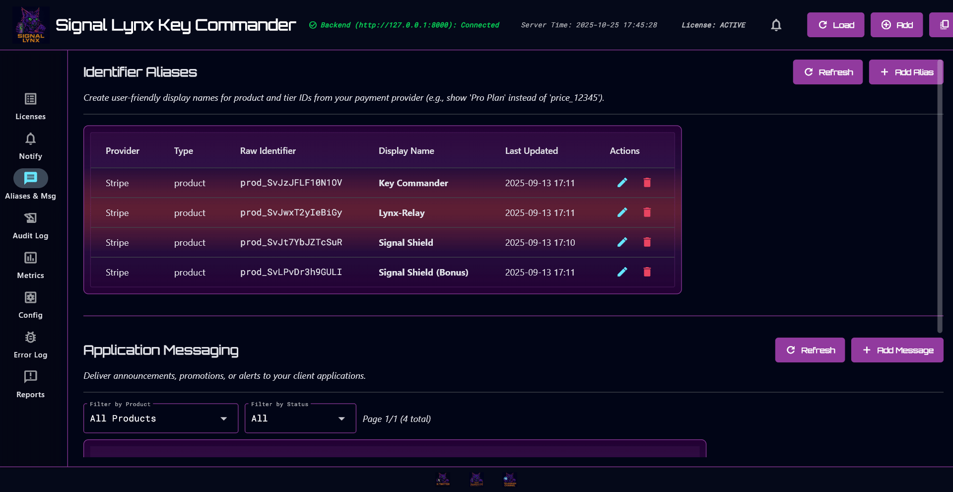Click the Add Alias button

906,72
